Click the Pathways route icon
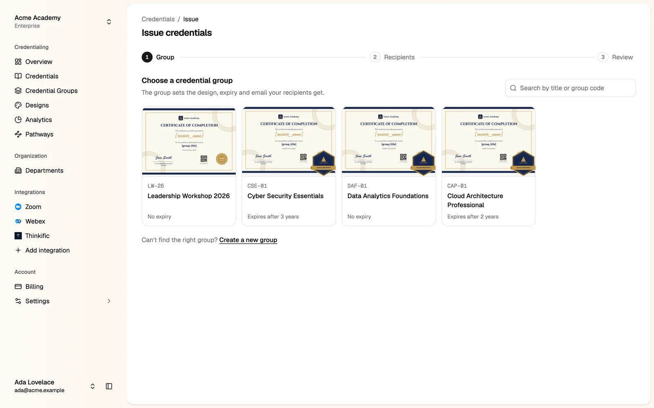This screenshot has height=408, width=654. (x=18, y=134)
